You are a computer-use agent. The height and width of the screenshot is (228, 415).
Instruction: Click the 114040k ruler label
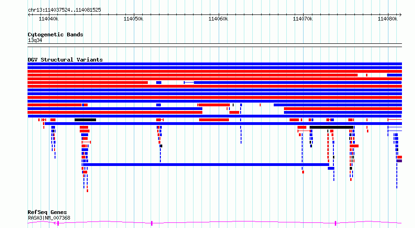click(48, 19)
